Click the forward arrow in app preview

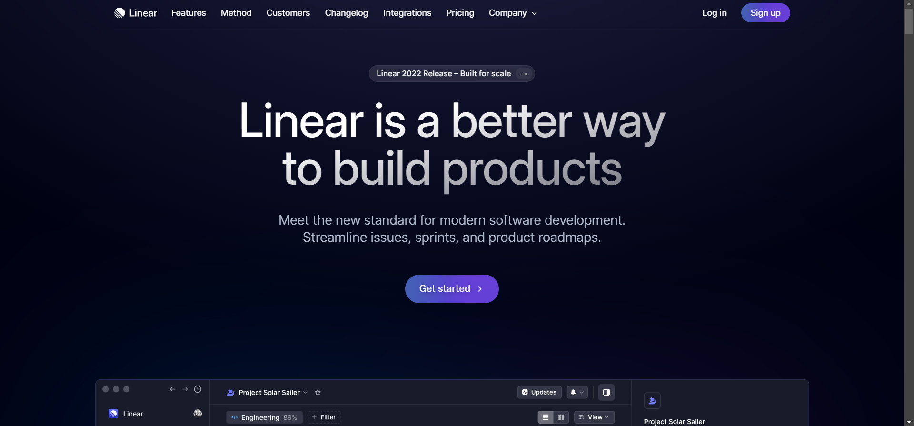185,389
